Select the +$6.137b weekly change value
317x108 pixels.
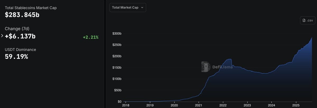coord(20,36)
